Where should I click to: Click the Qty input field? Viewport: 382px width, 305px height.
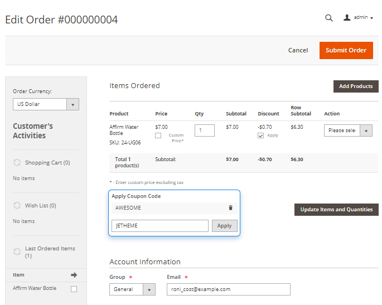tap(205, 130)
